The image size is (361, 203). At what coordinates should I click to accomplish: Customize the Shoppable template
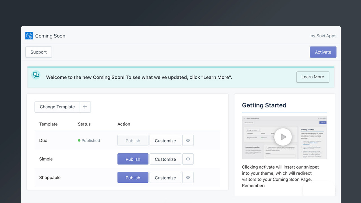point(165,177)
